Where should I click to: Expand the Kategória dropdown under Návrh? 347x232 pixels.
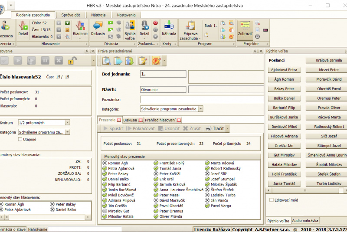pyautogui.click(x=200, y=109)
